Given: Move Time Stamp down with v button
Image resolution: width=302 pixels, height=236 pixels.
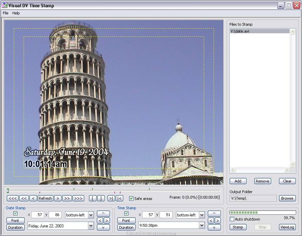Looking at the screenshot, I should [214, 227].
